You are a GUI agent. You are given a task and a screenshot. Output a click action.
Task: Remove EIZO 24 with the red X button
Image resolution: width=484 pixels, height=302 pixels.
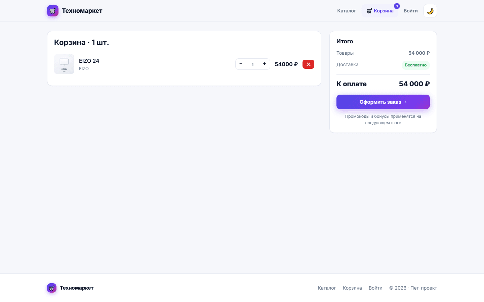point(308,64)
